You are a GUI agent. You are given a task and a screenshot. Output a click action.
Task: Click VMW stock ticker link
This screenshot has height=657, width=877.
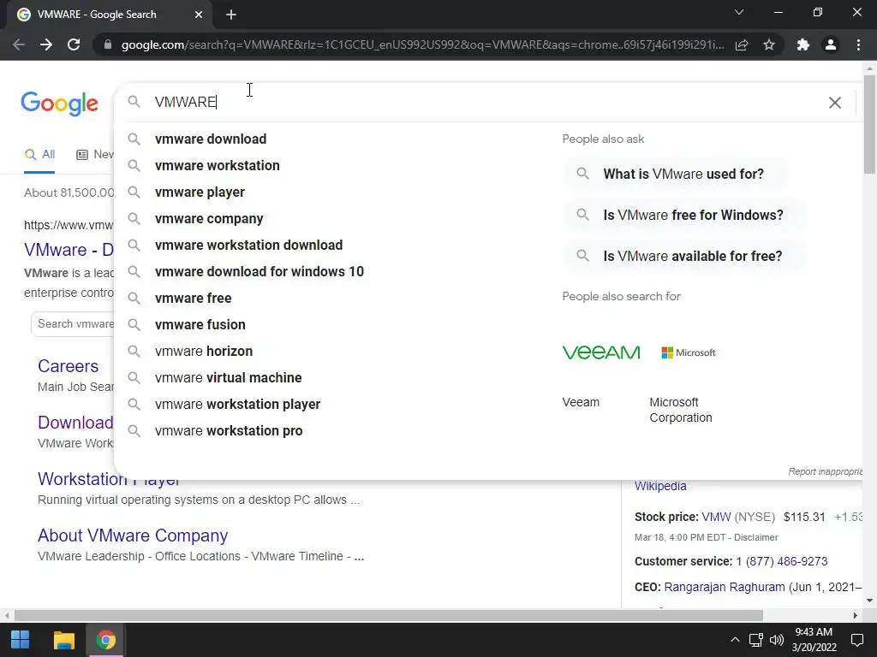[x=716, y=517]
